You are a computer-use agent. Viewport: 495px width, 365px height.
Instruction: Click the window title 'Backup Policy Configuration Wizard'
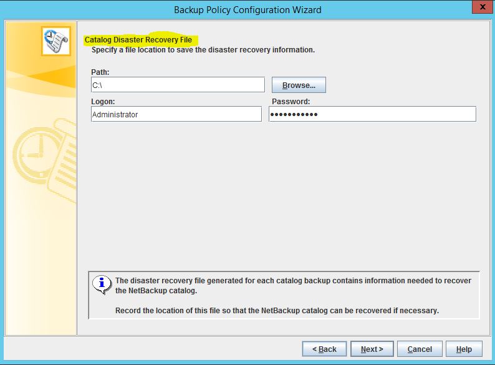point(247,10)
